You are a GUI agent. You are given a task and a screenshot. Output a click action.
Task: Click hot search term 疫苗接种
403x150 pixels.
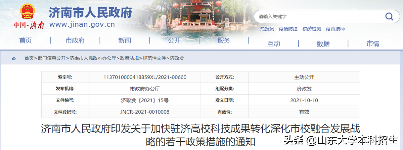click(335, 29)
